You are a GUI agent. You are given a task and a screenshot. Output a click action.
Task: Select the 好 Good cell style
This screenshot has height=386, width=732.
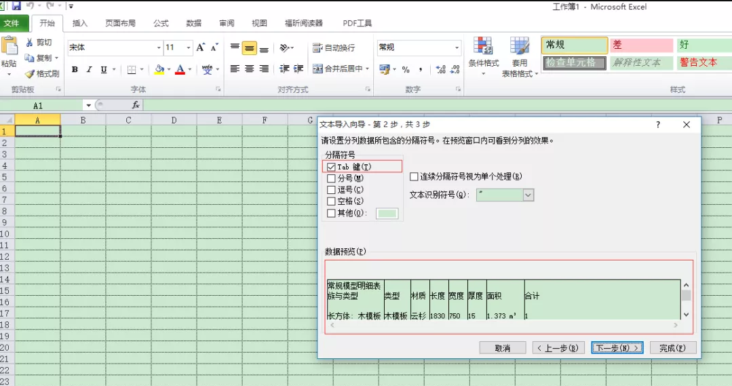pos(704,45)
